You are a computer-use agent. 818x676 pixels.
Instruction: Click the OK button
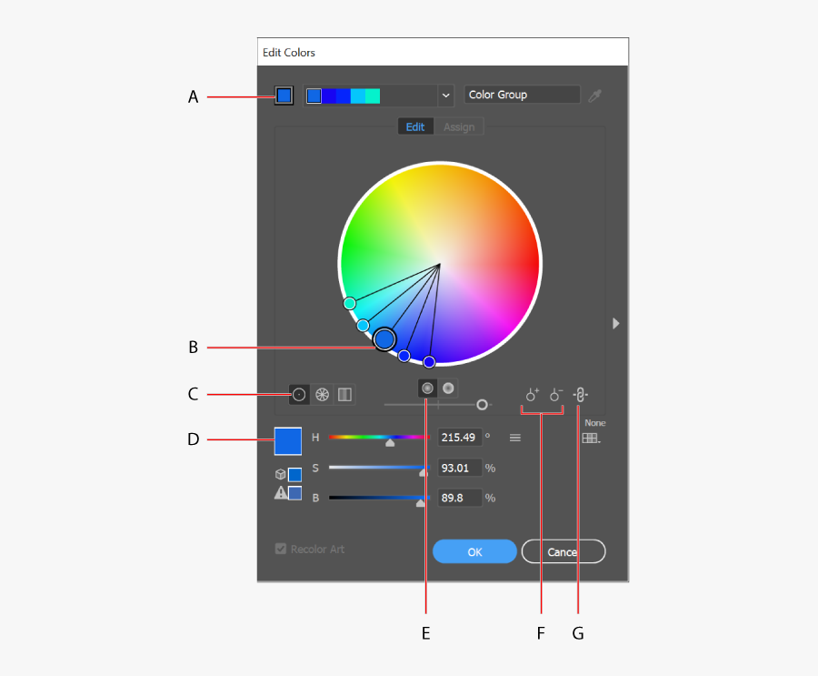474,551
